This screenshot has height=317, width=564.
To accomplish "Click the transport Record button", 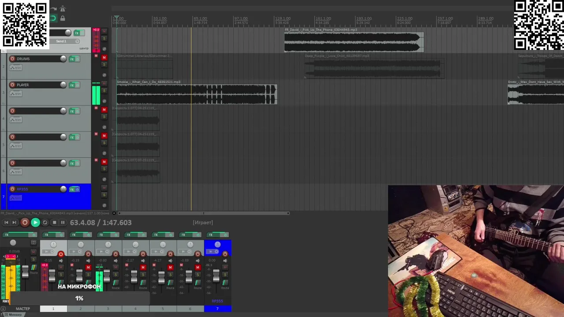I will click(25, 223).
